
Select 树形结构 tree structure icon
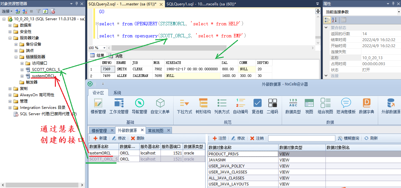[x=203, y=106]
